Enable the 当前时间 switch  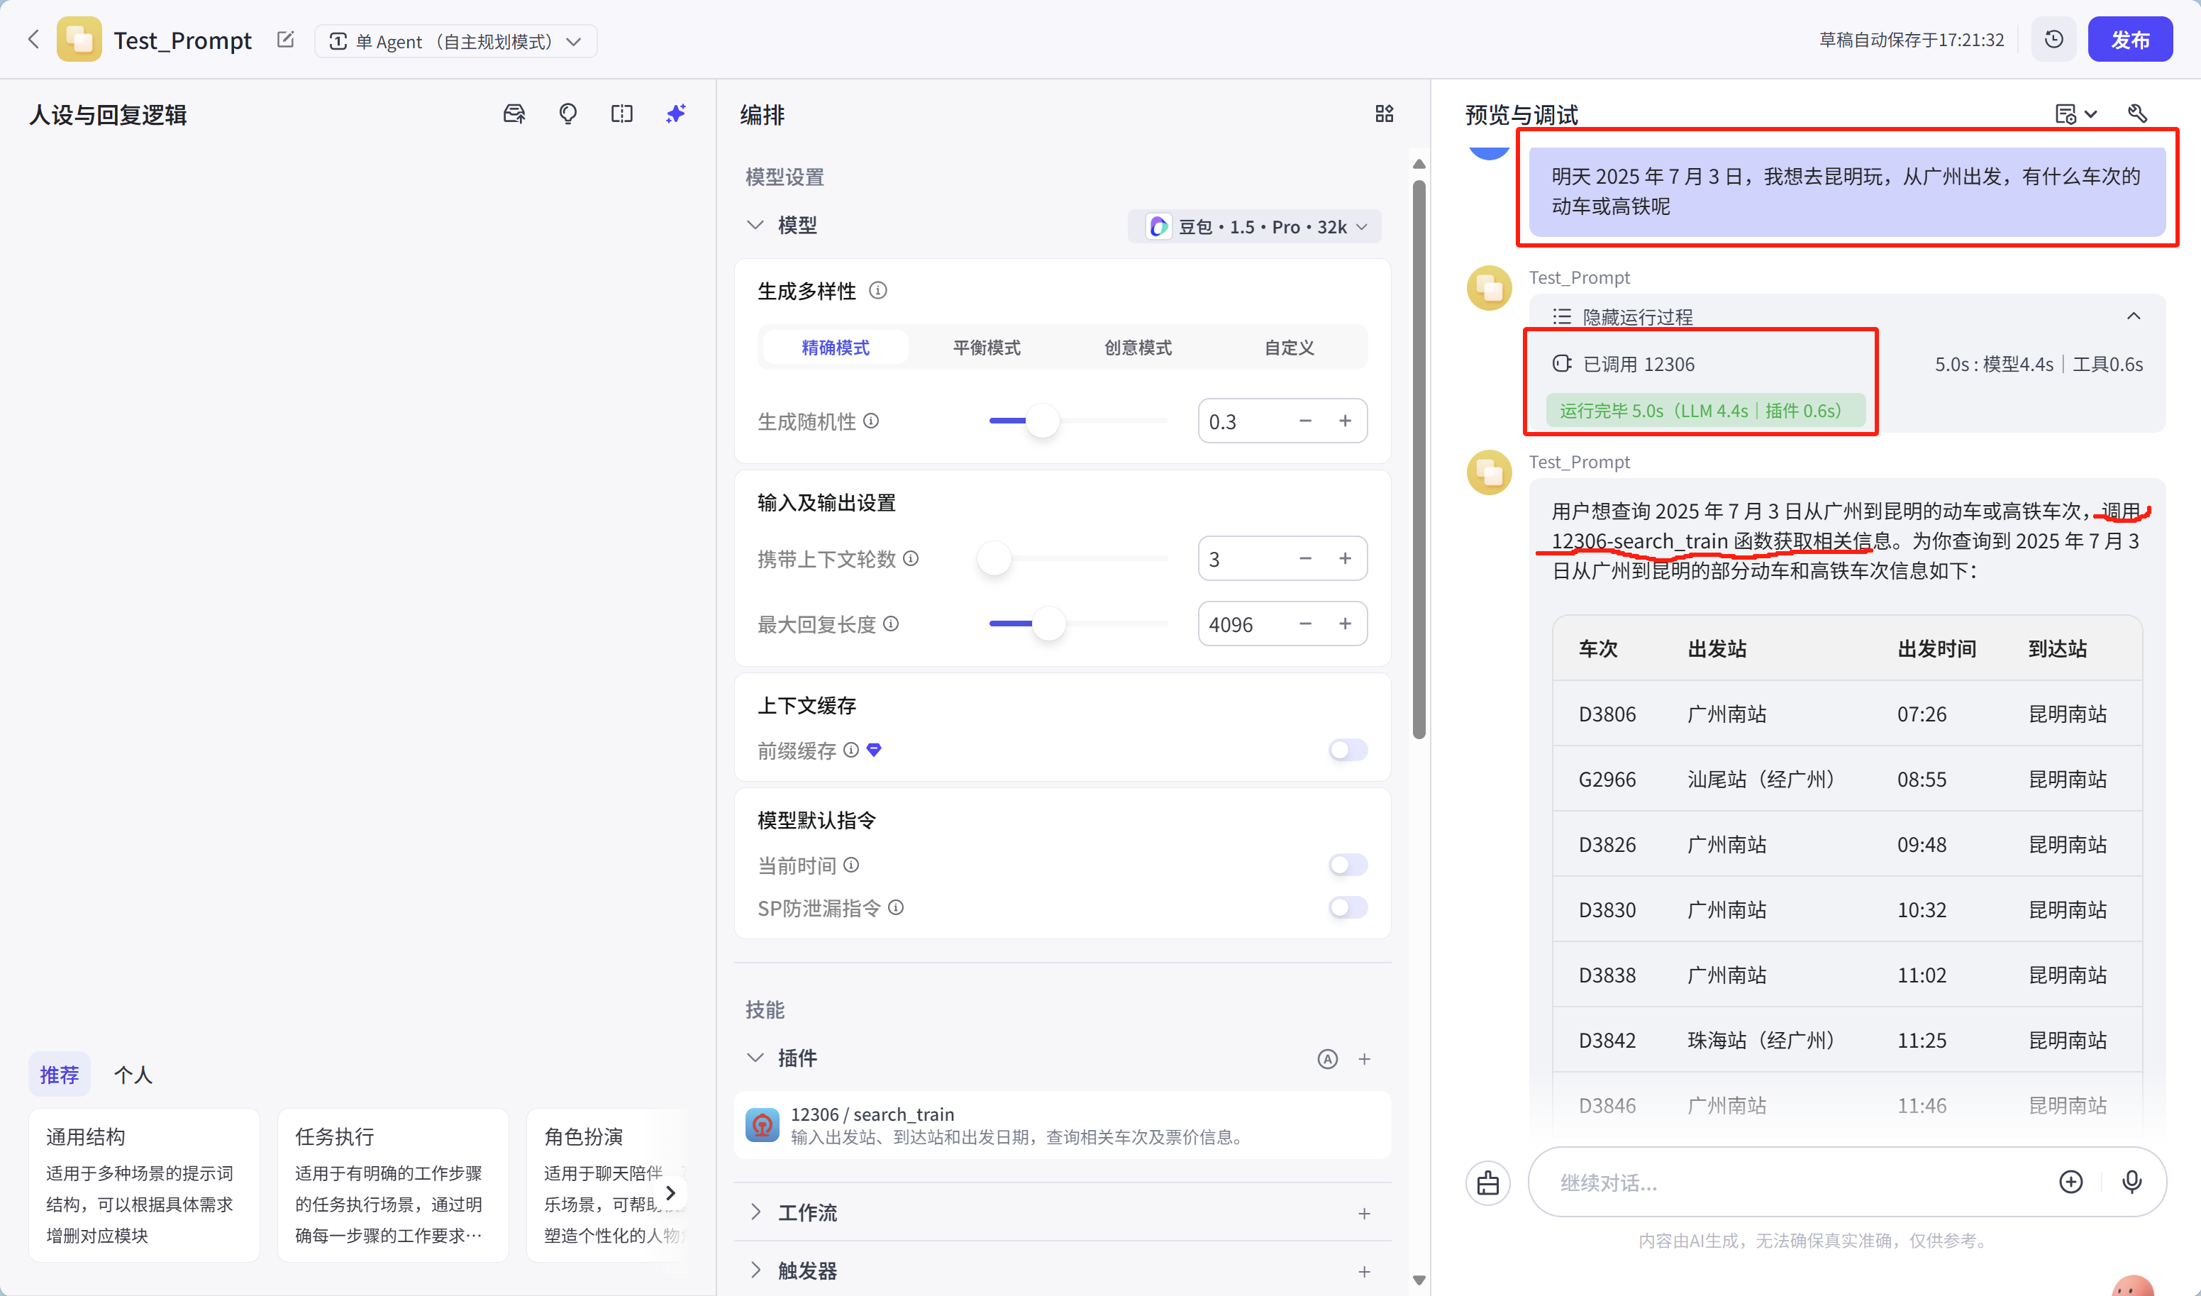click(x=1348, y=865)
